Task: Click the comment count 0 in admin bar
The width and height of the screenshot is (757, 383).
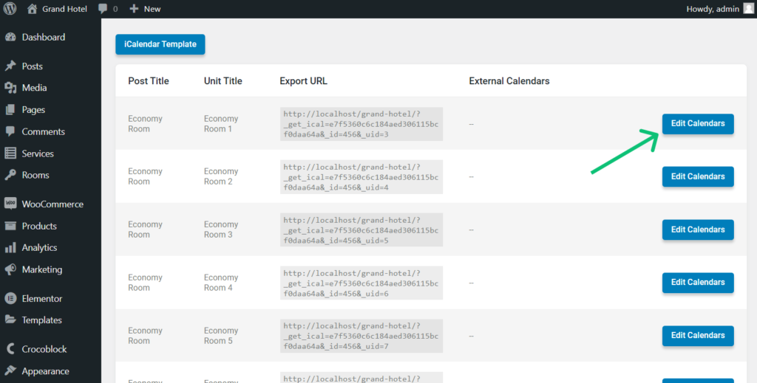Action: point(115,9)
